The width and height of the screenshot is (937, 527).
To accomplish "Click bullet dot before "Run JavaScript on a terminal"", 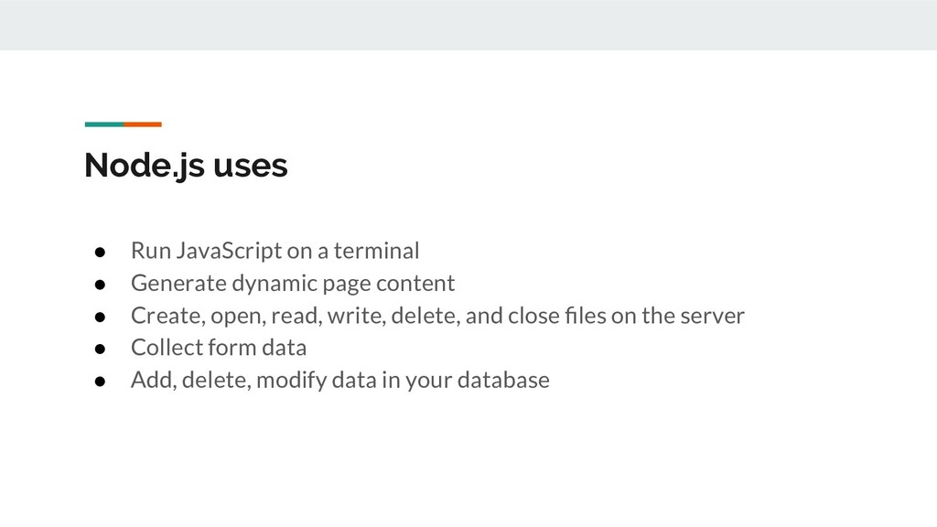I will (100, 253).
